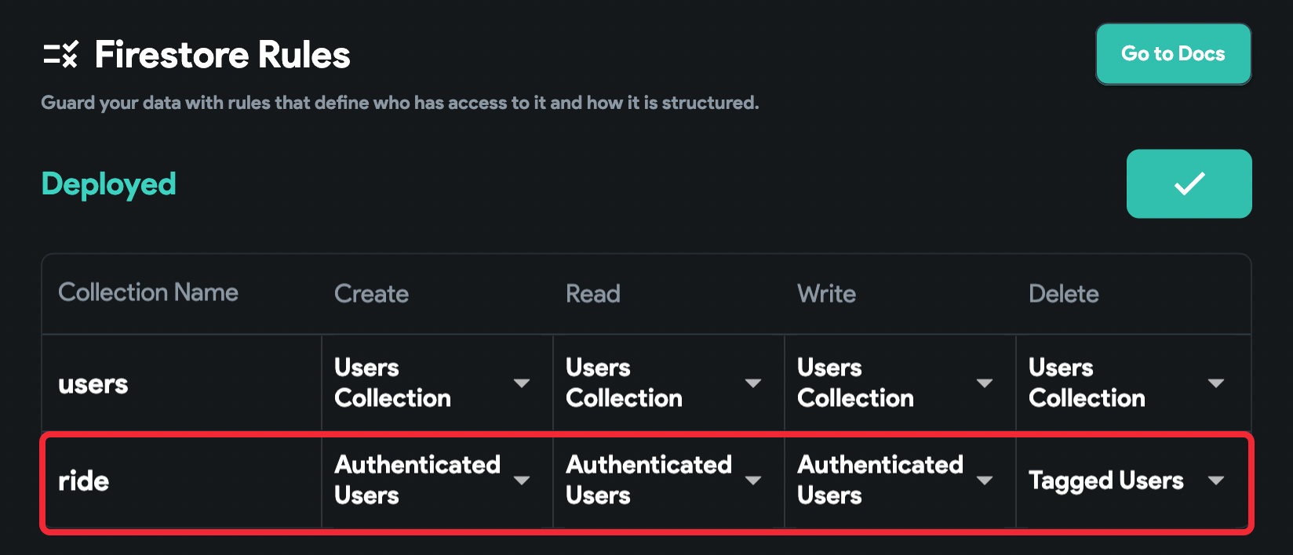Click the Collection Name column header

(148, 292)
